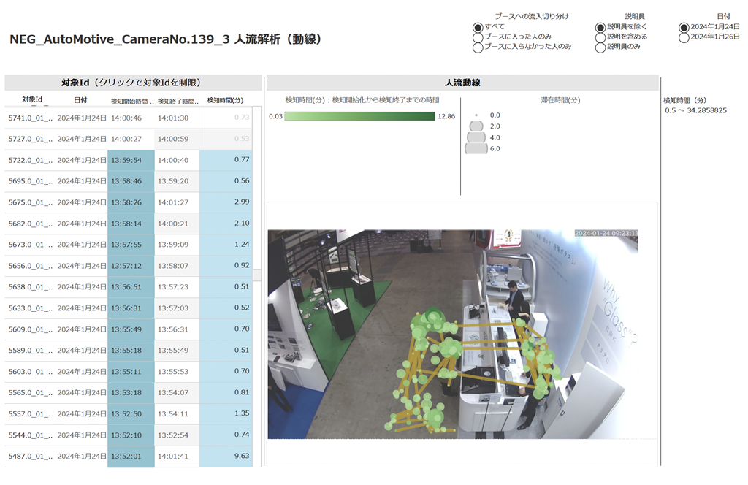Screen dimensions: 748x485
Task: Click the 対象Id column header
Action: pos(32,99)
